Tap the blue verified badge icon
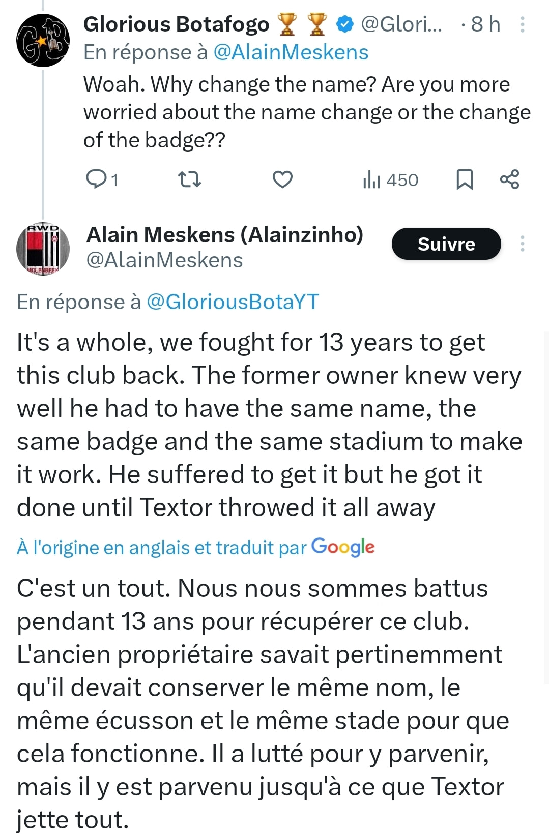This screenshot has height=840, width=549. [345, 24]
